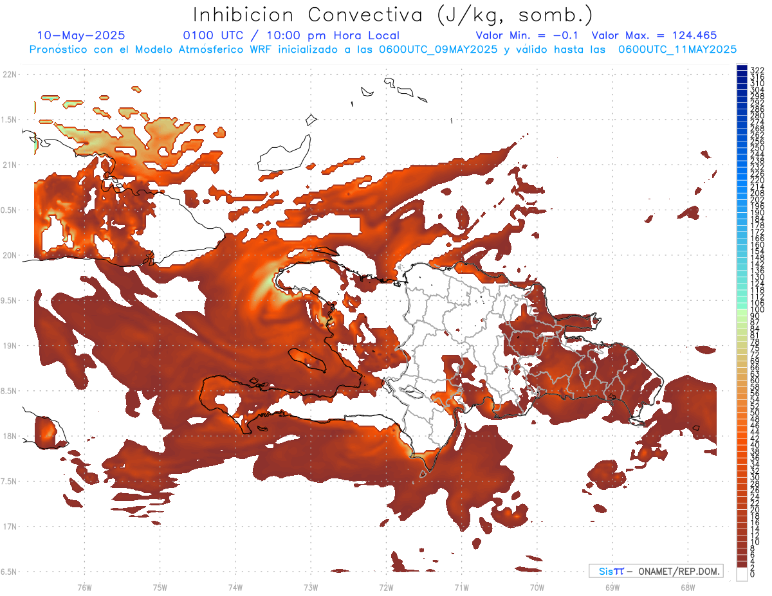Image resolution: width=772 pixels, height=596 pixels.
Task: Click the 'Valor Max. = 124.465' text
Action: click(654, 36)
